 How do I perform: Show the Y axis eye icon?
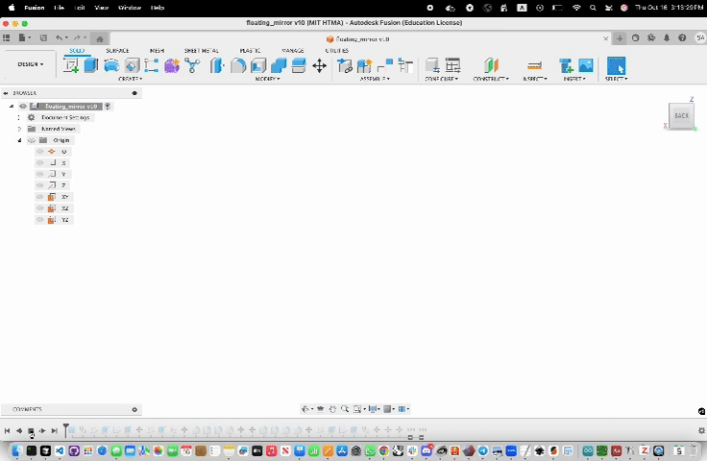pos(40,174)
